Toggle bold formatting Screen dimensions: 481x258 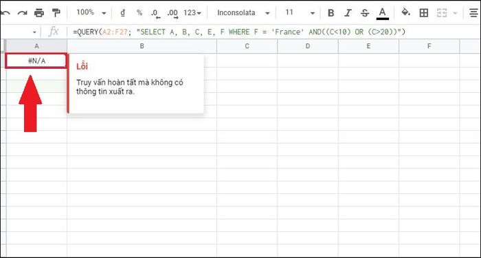331,13
